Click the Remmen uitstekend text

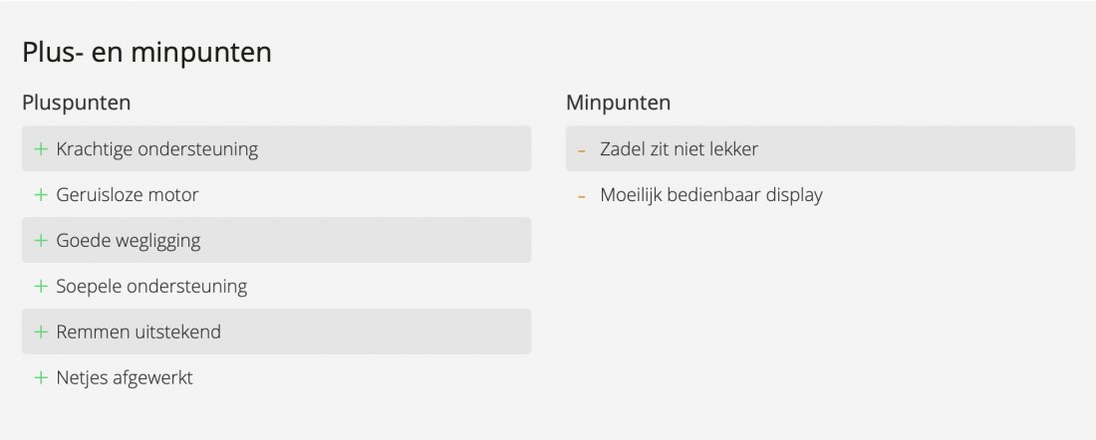coord(138,332)
